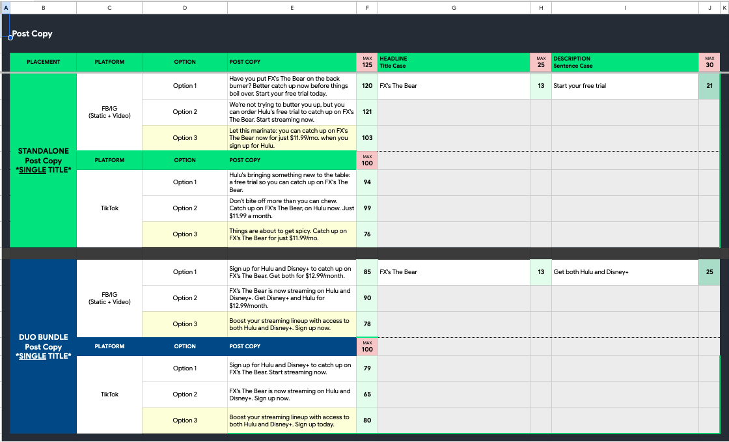Click copy 'Boost your streaming lineup... Sign up now.'
This screenshot has height=442, width=729.
point(292,324)
